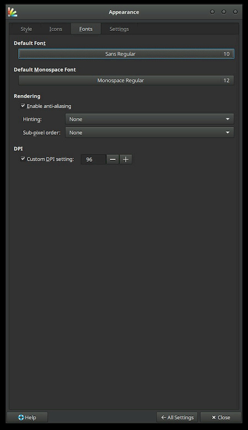
Task: Open the Sans Regular default font chooser
Action: pos(126,54)
